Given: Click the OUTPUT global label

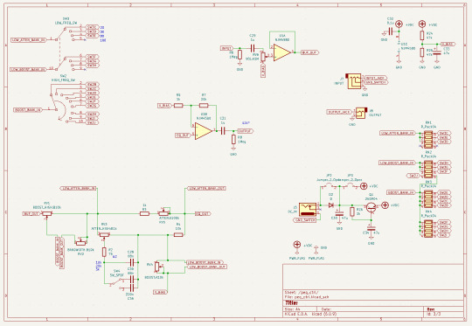Looking at the screenshot, I should tap(246, 131).
